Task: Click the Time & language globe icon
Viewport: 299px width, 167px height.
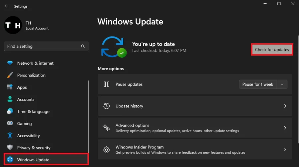Action: [x=10, y=111]
